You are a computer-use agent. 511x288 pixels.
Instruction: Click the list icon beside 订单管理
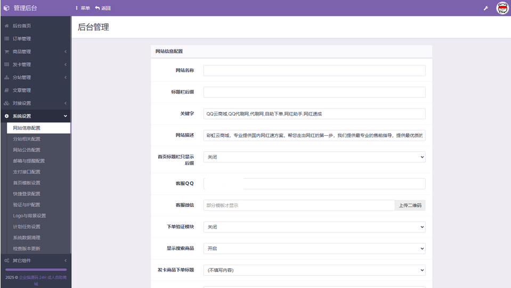point(6,39)
